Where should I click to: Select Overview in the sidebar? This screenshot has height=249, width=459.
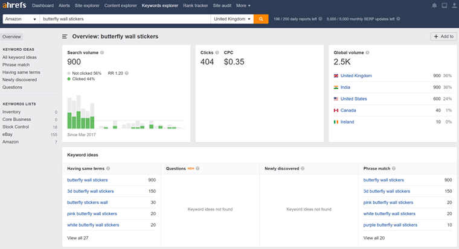(11, 37)
